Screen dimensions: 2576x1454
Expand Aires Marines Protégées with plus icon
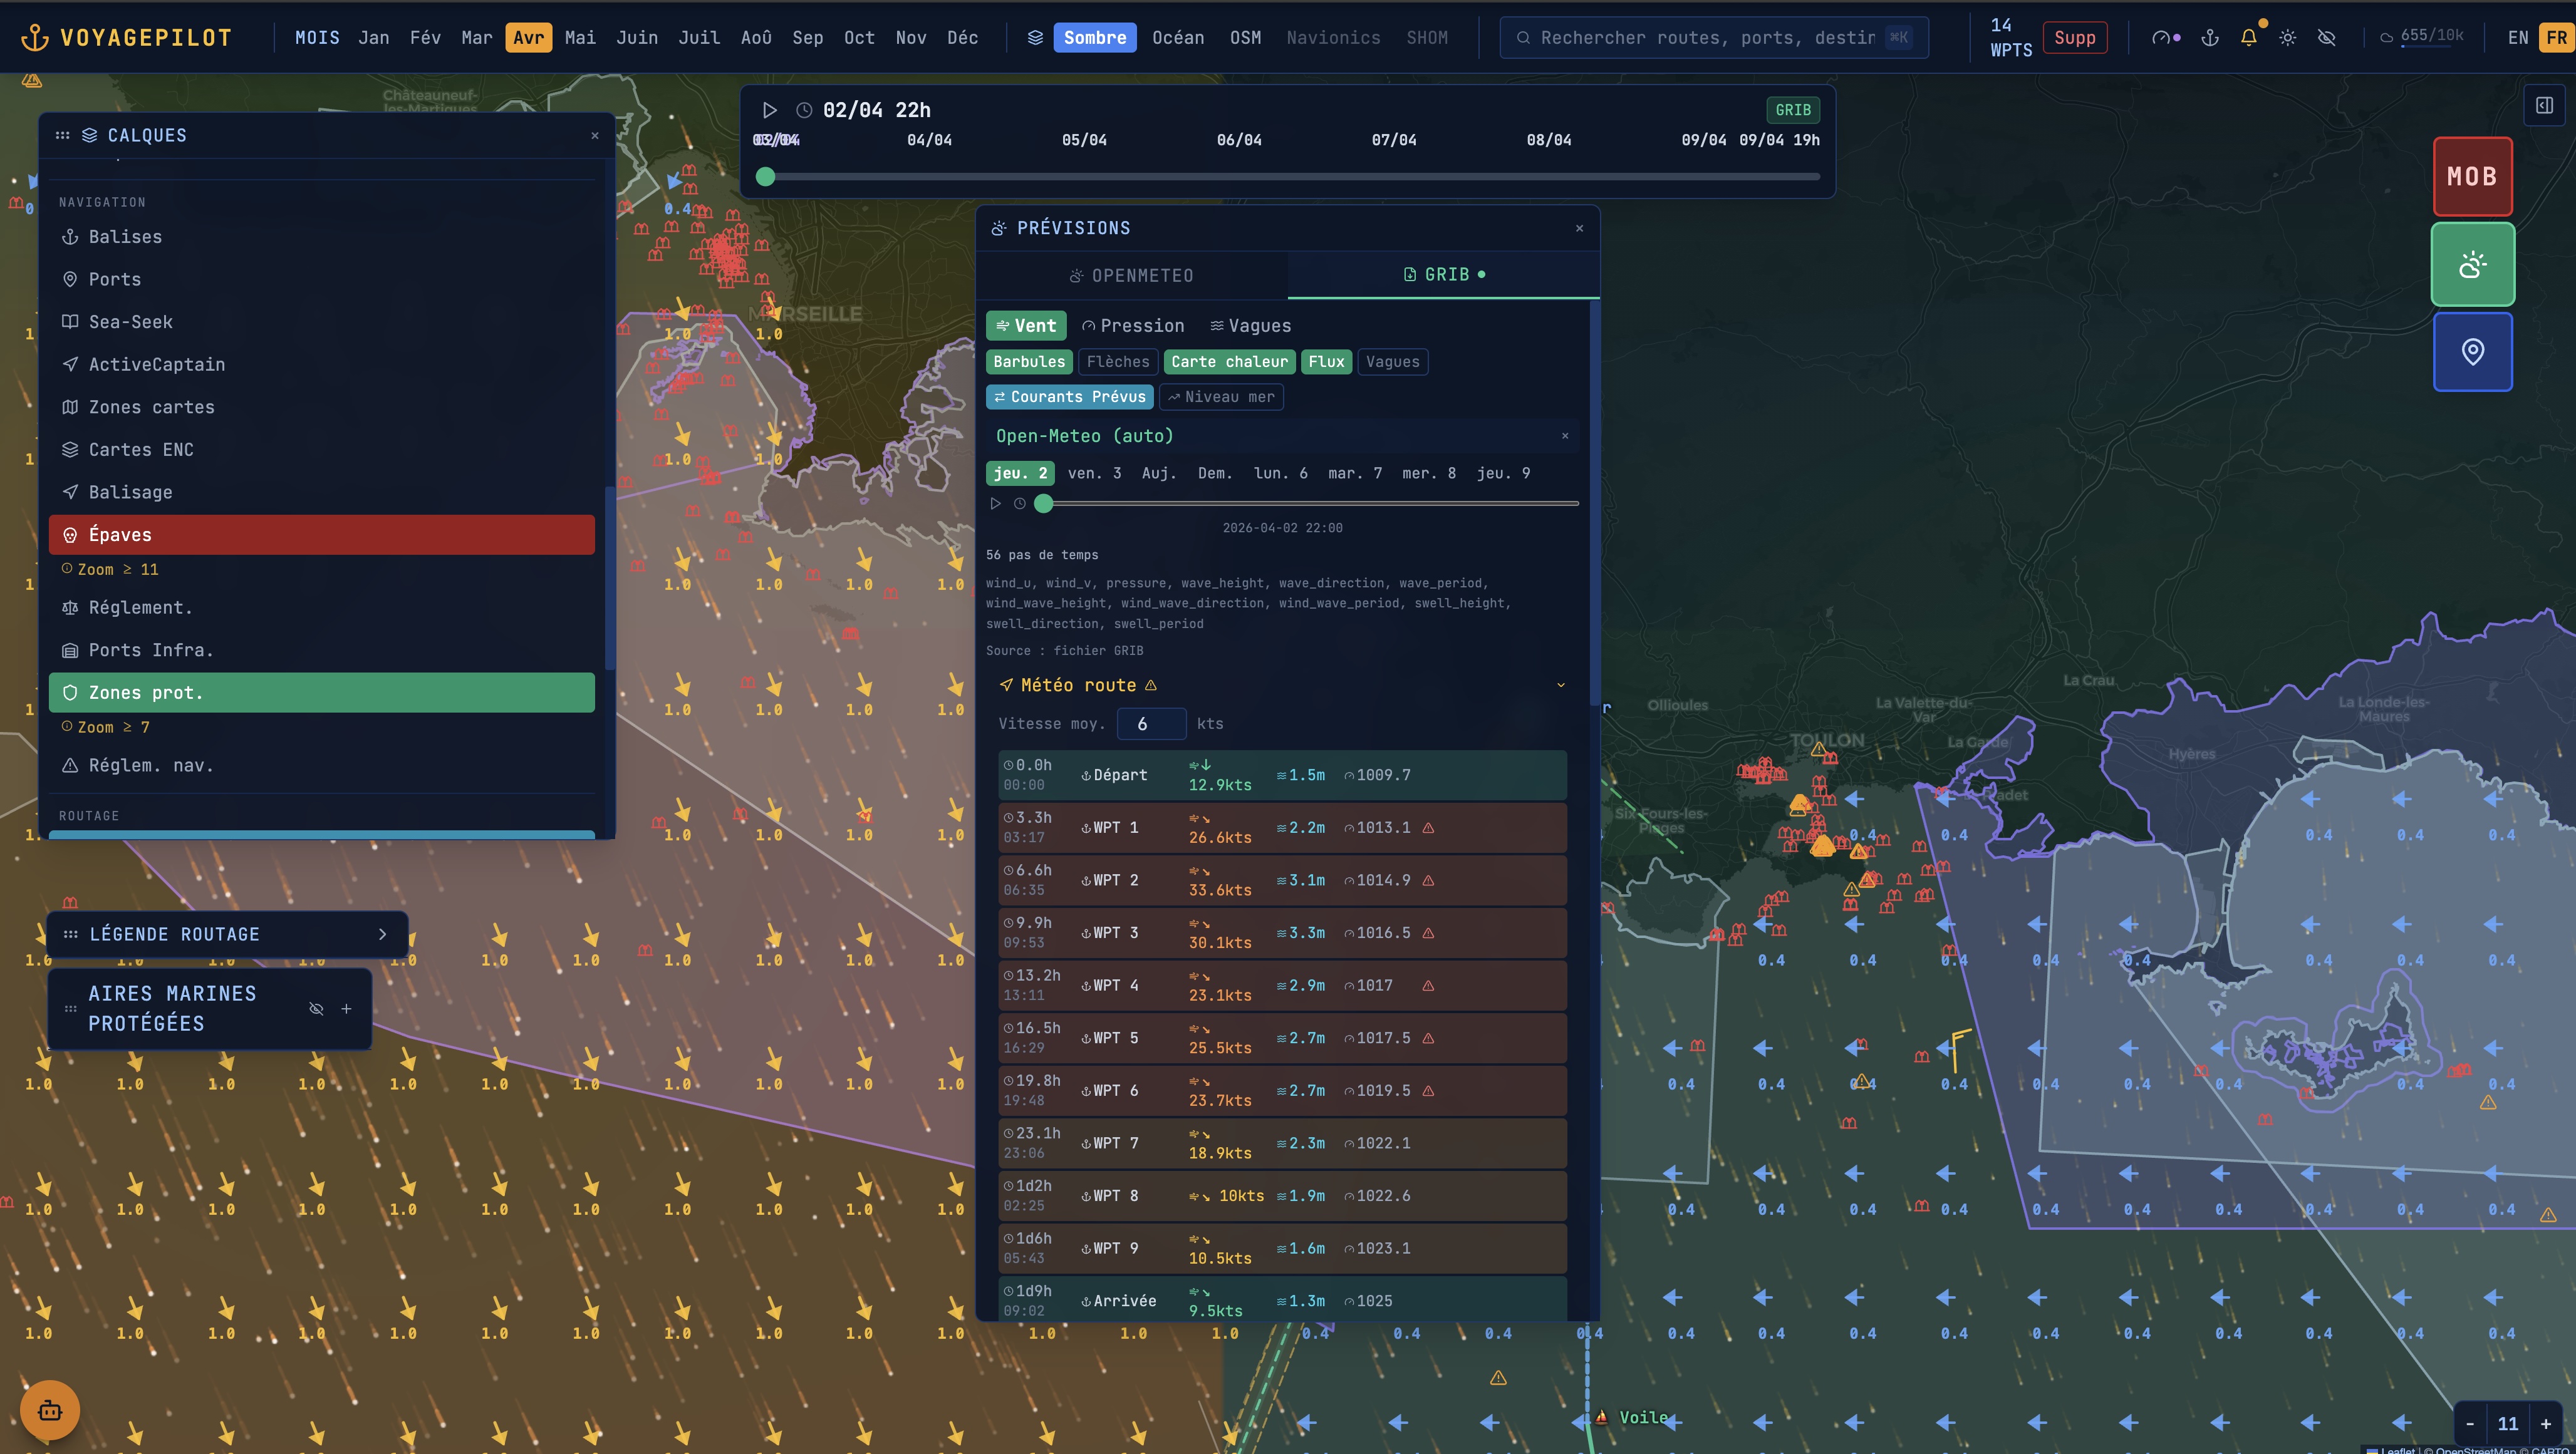[346, 1008]
